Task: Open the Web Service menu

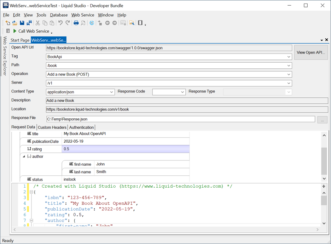Action: coord(83,15)
